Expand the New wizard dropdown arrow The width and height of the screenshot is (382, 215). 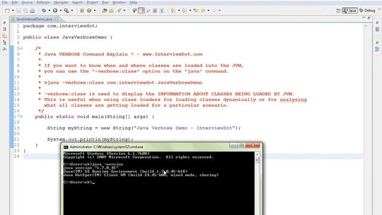click(13, 11)
